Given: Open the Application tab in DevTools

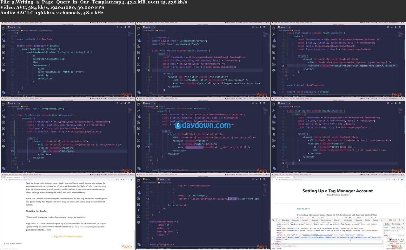Looking at the screenshot, I should (x=348, y=220).
